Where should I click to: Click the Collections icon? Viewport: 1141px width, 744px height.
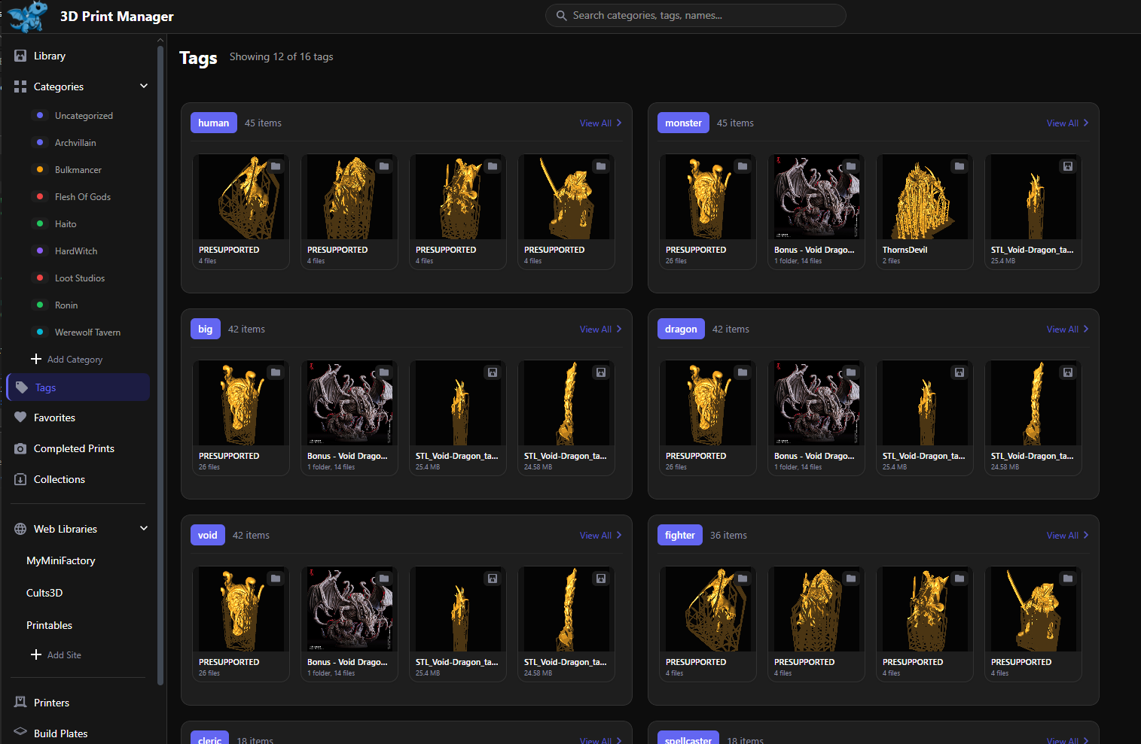pos(20,479)
